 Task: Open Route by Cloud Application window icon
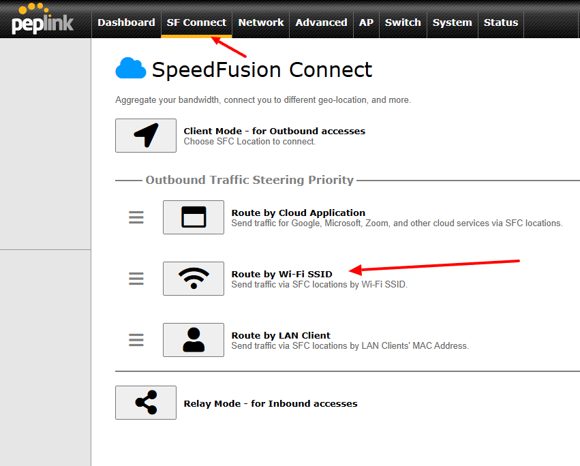click(x=194, y=217)
